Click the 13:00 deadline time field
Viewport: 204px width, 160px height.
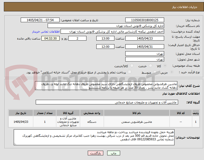pos(105,39)
